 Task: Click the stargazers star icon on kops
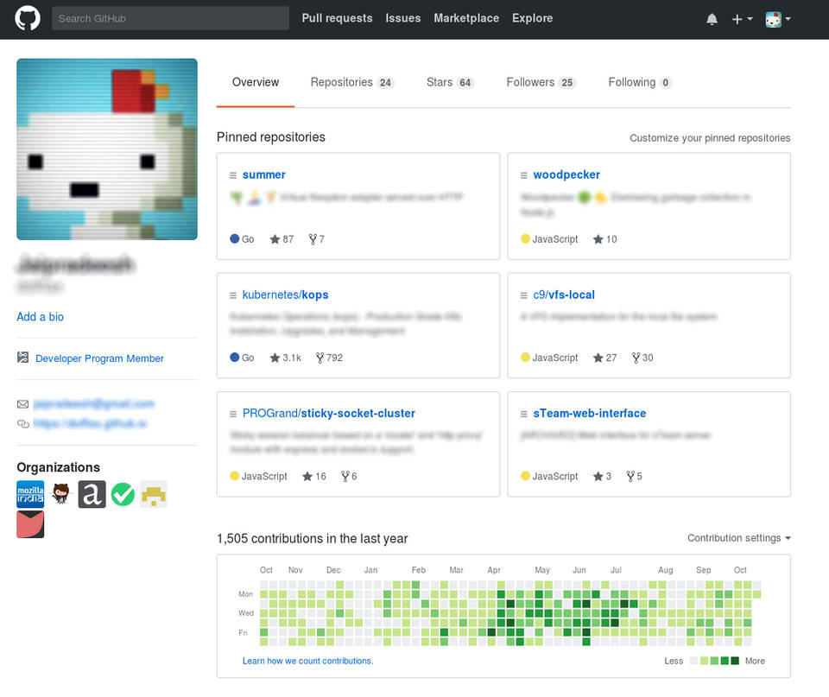tap(275, 358)
